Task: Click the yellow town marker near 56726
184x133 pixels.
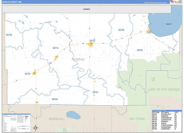Action: 34,72
